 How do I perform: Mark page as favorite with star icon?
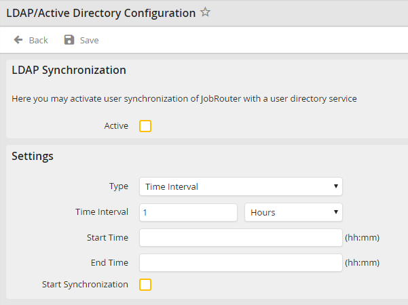[205, 12]
